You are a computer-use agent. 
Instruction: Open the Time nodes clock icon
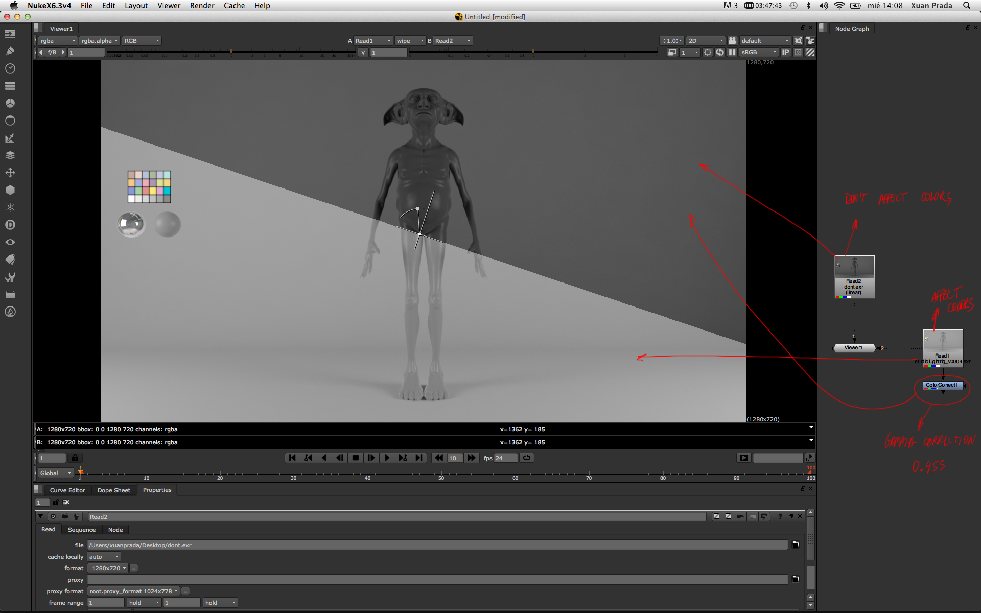[10, 68]
